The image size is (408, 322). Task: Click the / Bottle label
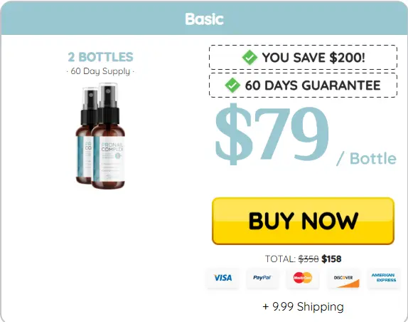[x=366, y=159]
